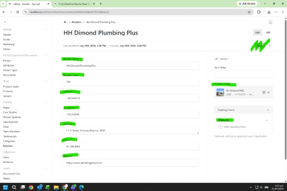Open the browser extensions menu
287x191 pixels.
tap(259, 12)
